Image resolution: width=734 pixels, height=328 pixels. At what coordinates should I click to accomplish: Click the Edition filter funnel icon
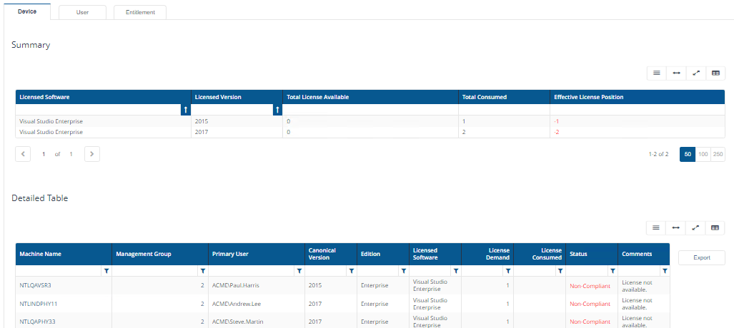tap(404, 271)
